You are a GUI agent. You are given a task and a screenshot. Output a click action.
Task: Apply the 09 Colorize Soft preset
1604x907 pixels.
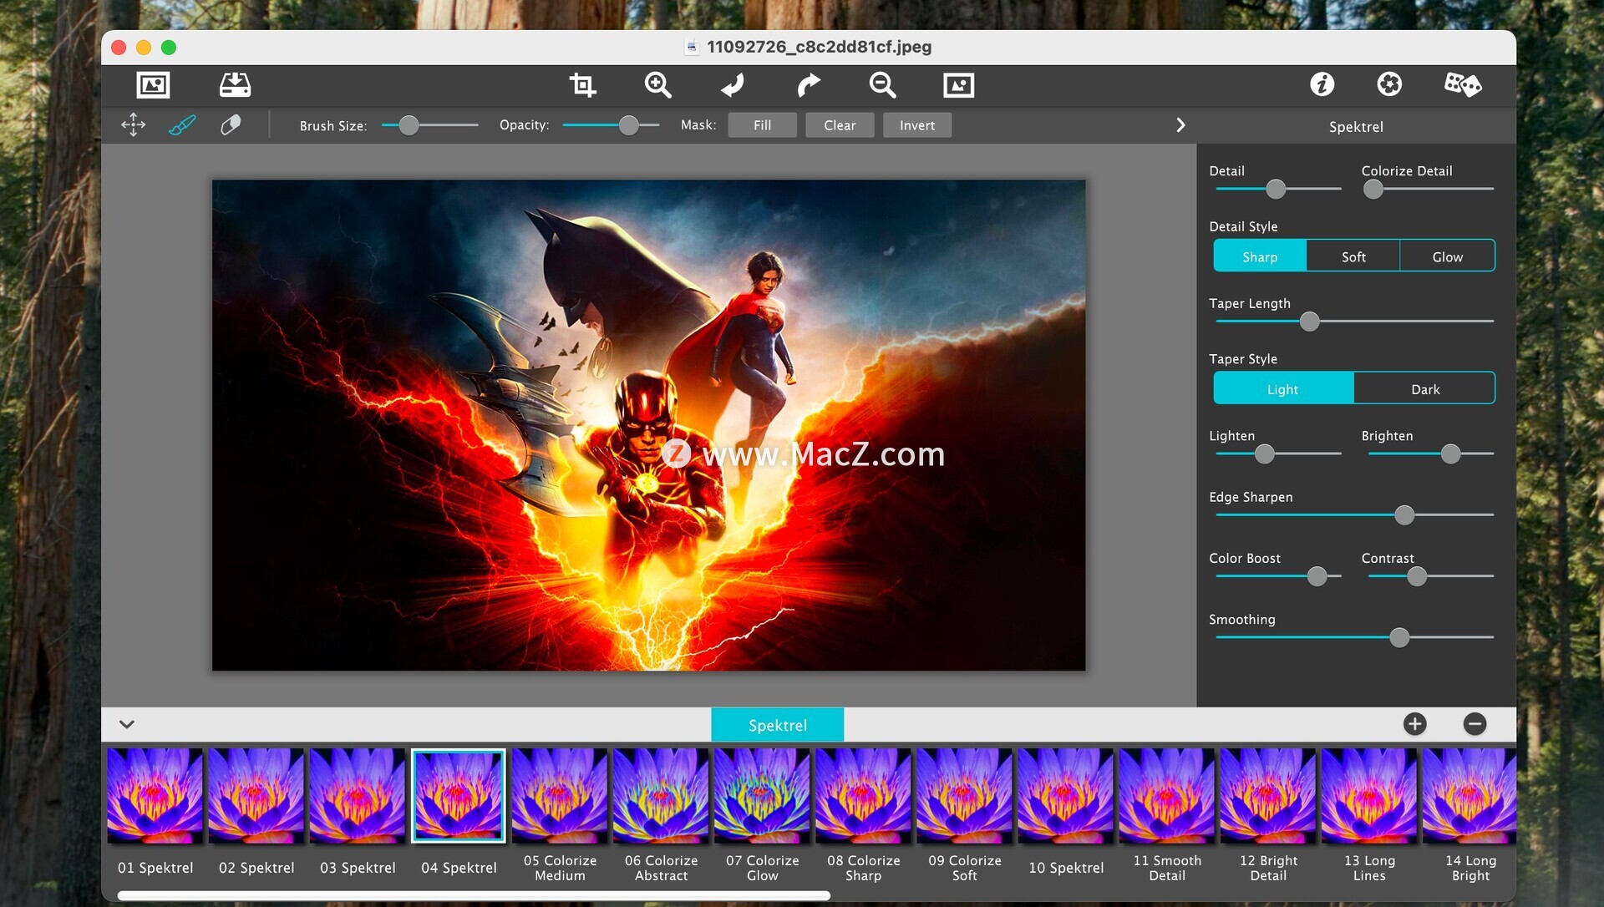click(x=964, y=796)
